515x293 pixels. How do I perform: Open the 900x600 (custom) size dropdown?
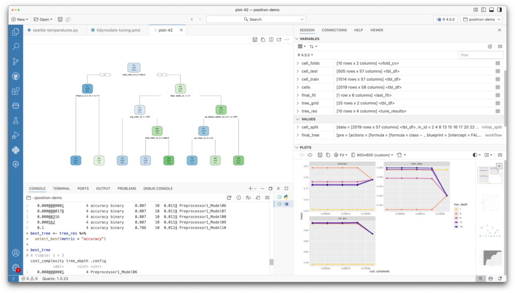click(375, 155)
